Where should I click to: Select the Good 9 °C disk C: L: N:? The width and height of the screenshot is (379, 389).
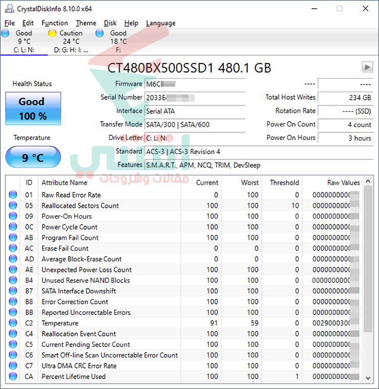(x=24, y=41)
